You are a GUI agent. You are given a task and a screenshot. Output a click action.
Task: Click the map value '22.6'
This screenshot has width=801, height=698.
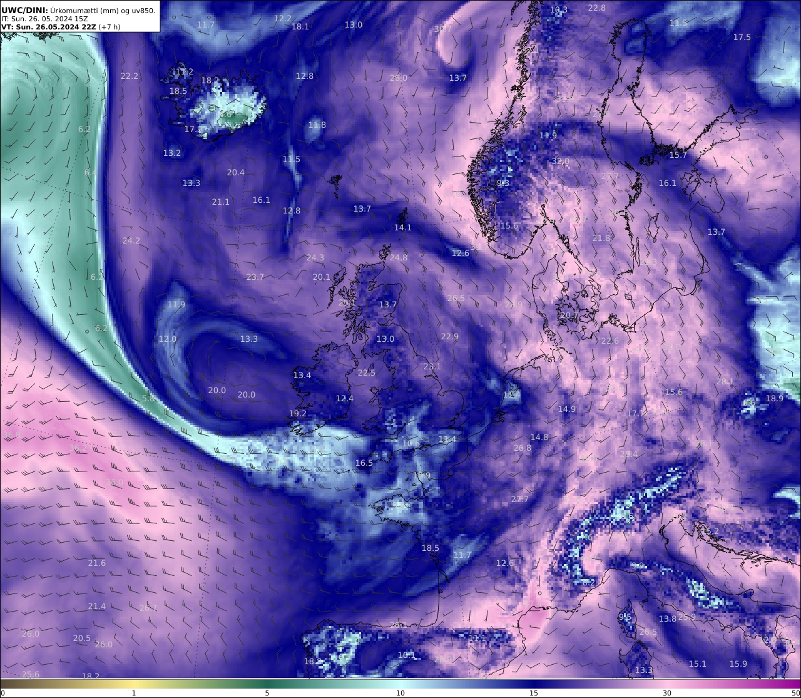tap(610, 341)
